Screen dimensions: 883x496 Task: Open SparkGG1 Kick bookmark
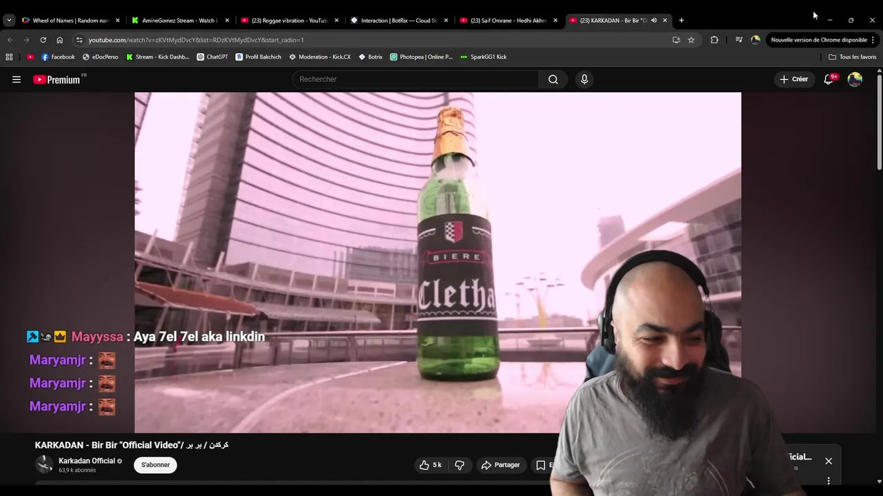(483, 57)
